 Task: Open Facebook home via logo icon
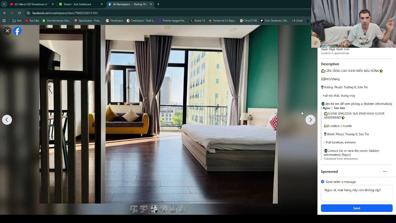click(17, 31)
